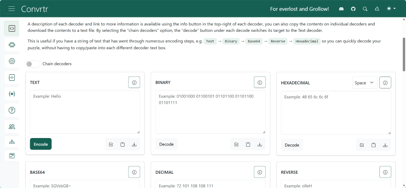The height and width of the screenshot is (188, 406).
Task: Open the braces asterisk sidebar icon
Action: click(x=11, y=94)
